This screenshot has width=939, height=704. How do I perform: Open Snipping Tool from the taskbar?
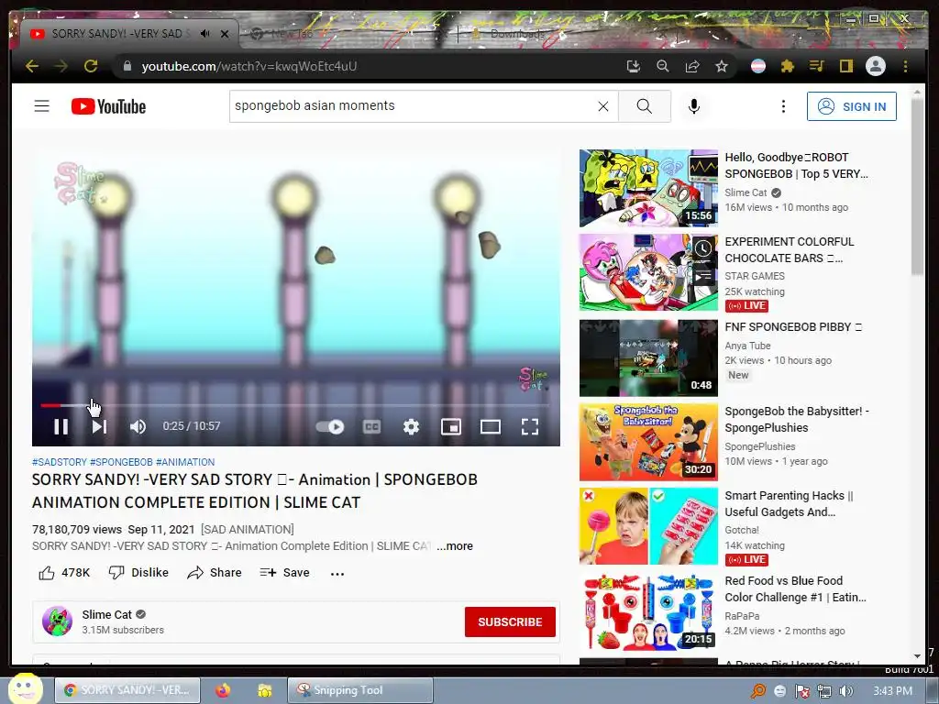[x=359, y=690]
